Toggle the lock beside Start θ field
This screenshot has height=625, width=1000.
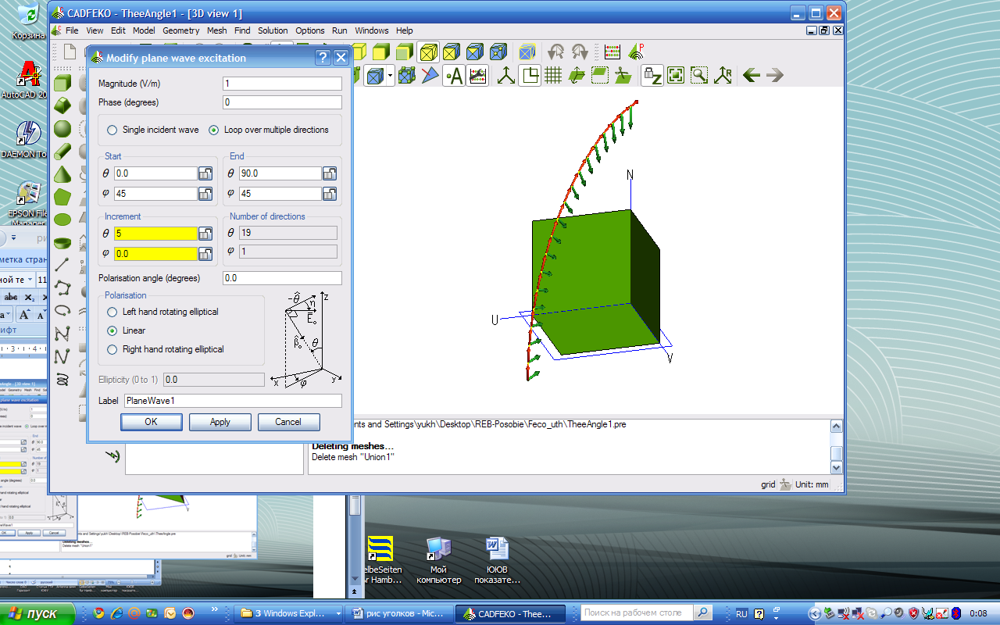205,173
